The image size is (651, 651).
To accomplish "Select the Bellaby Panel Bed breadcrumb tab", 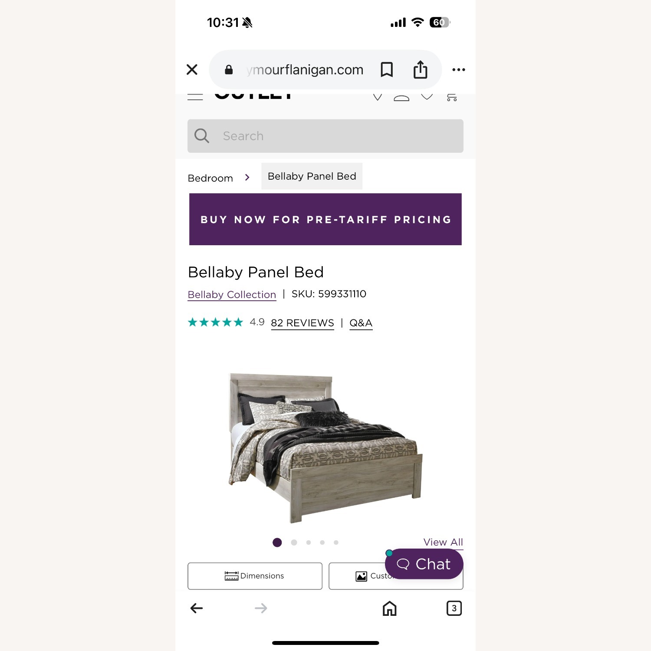I will coord(312,176).
